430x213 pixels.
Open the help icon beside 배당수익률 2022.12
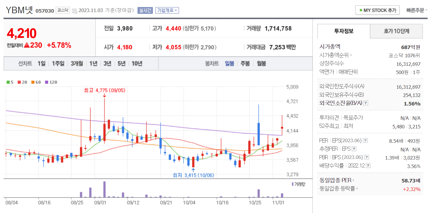pyautogui.click(x=368, y=166)
